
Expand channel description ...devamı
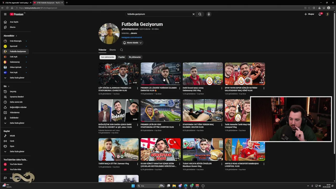pos(134,33)
